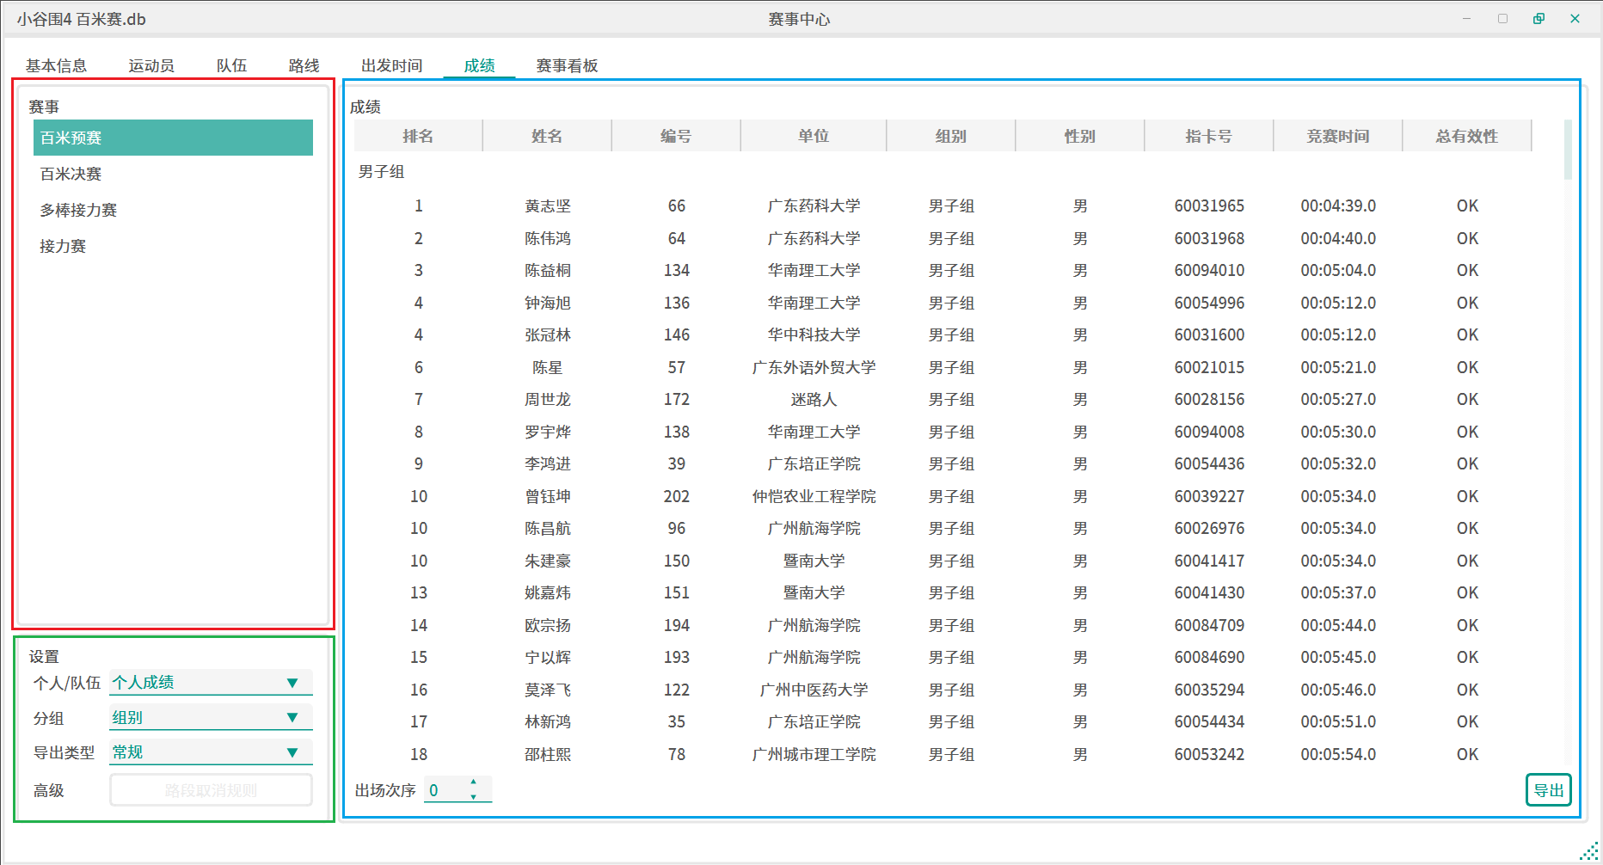Viewport: 1603px width, 865px height.
Task: Switch to the 基本信息 tab
Action: coord(56,66)
